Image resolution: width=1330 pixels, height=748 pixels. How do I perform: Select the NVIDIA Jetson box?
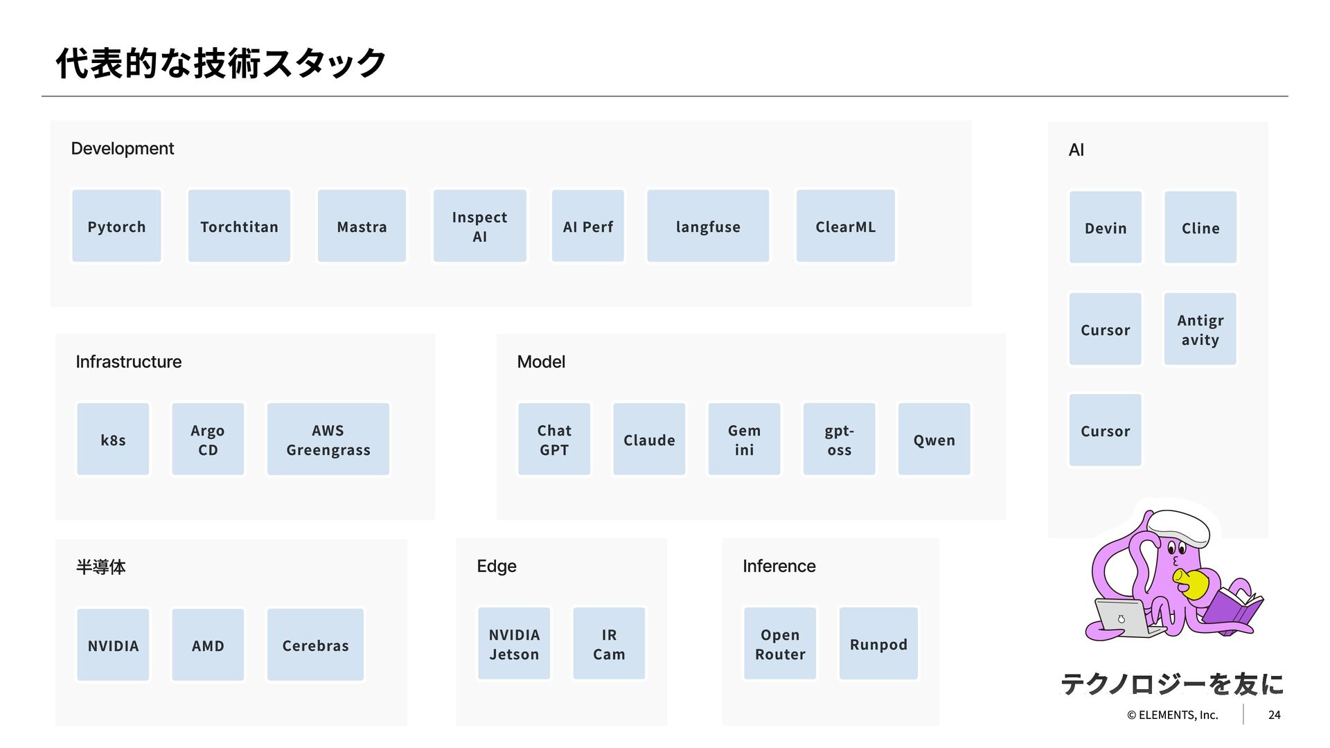tap(514, 644)
